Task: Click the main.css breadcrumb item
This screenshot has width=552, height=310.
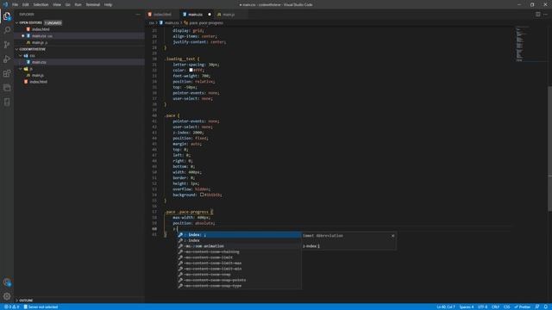Action: (x=169, y=23)
